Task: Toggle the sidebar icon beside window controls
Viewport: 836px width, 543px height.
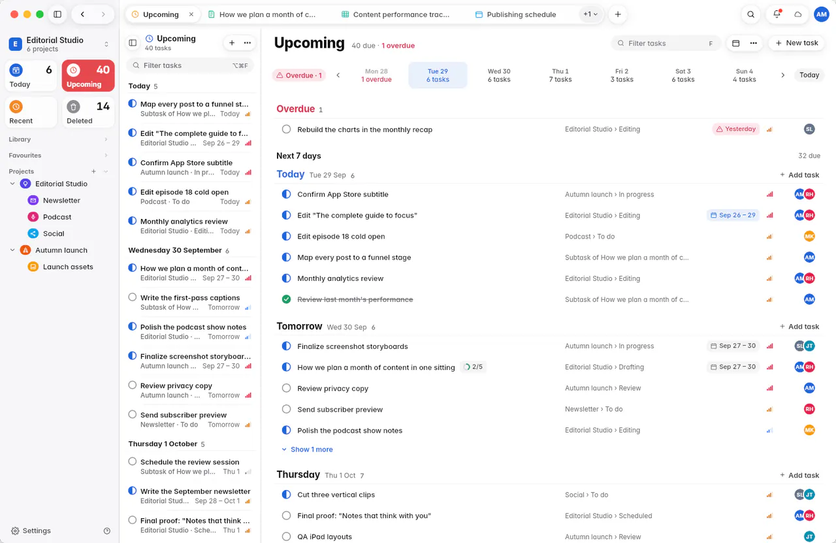Action: 57,14
